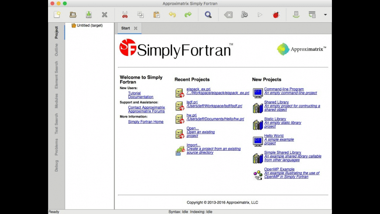Click the Build project gears icon
Image resolution: width=380 pixels, height=214 pixels.
[244, 14]
